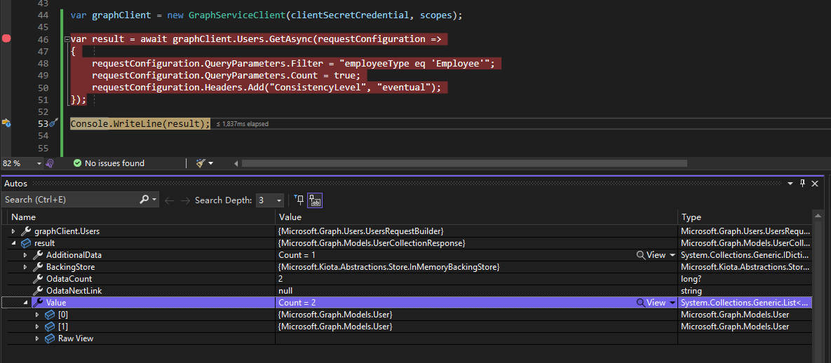Click the cube icon next to element [1]
Image resolution: width=831 pixels, height=363 pixels.
(x=50, y=327)
